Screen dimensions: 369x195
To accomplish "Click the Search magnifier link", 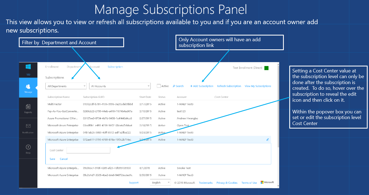I will tap(178, 86).
